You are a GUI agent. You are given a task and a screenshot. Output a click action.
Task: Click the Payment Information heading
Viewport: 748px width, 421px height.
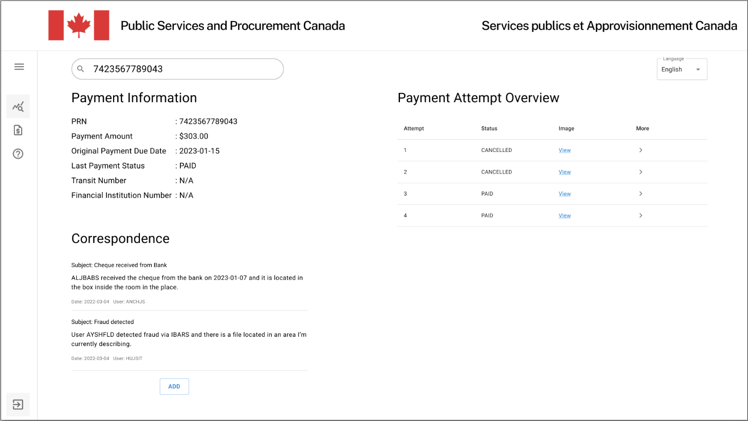pyautogui.click(x=134, y=98)
